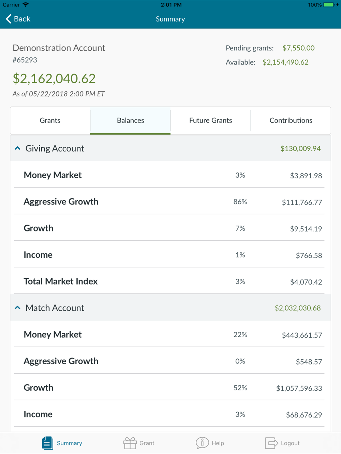
Task: Tap the Summary document icon
Action: [47, 443]
